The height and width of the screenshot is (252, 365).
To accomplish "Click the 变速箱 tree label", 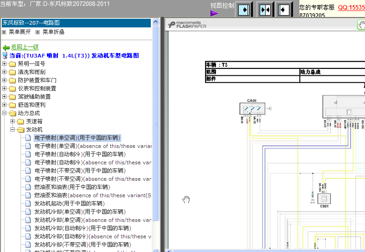I will click(34, 121).
